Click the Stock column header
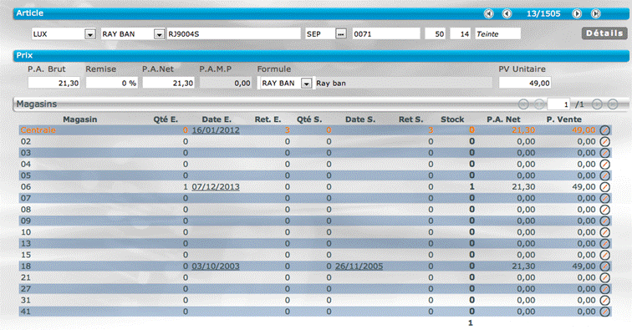The height and width of the screenshot is (330, 632). coord(452,119)
